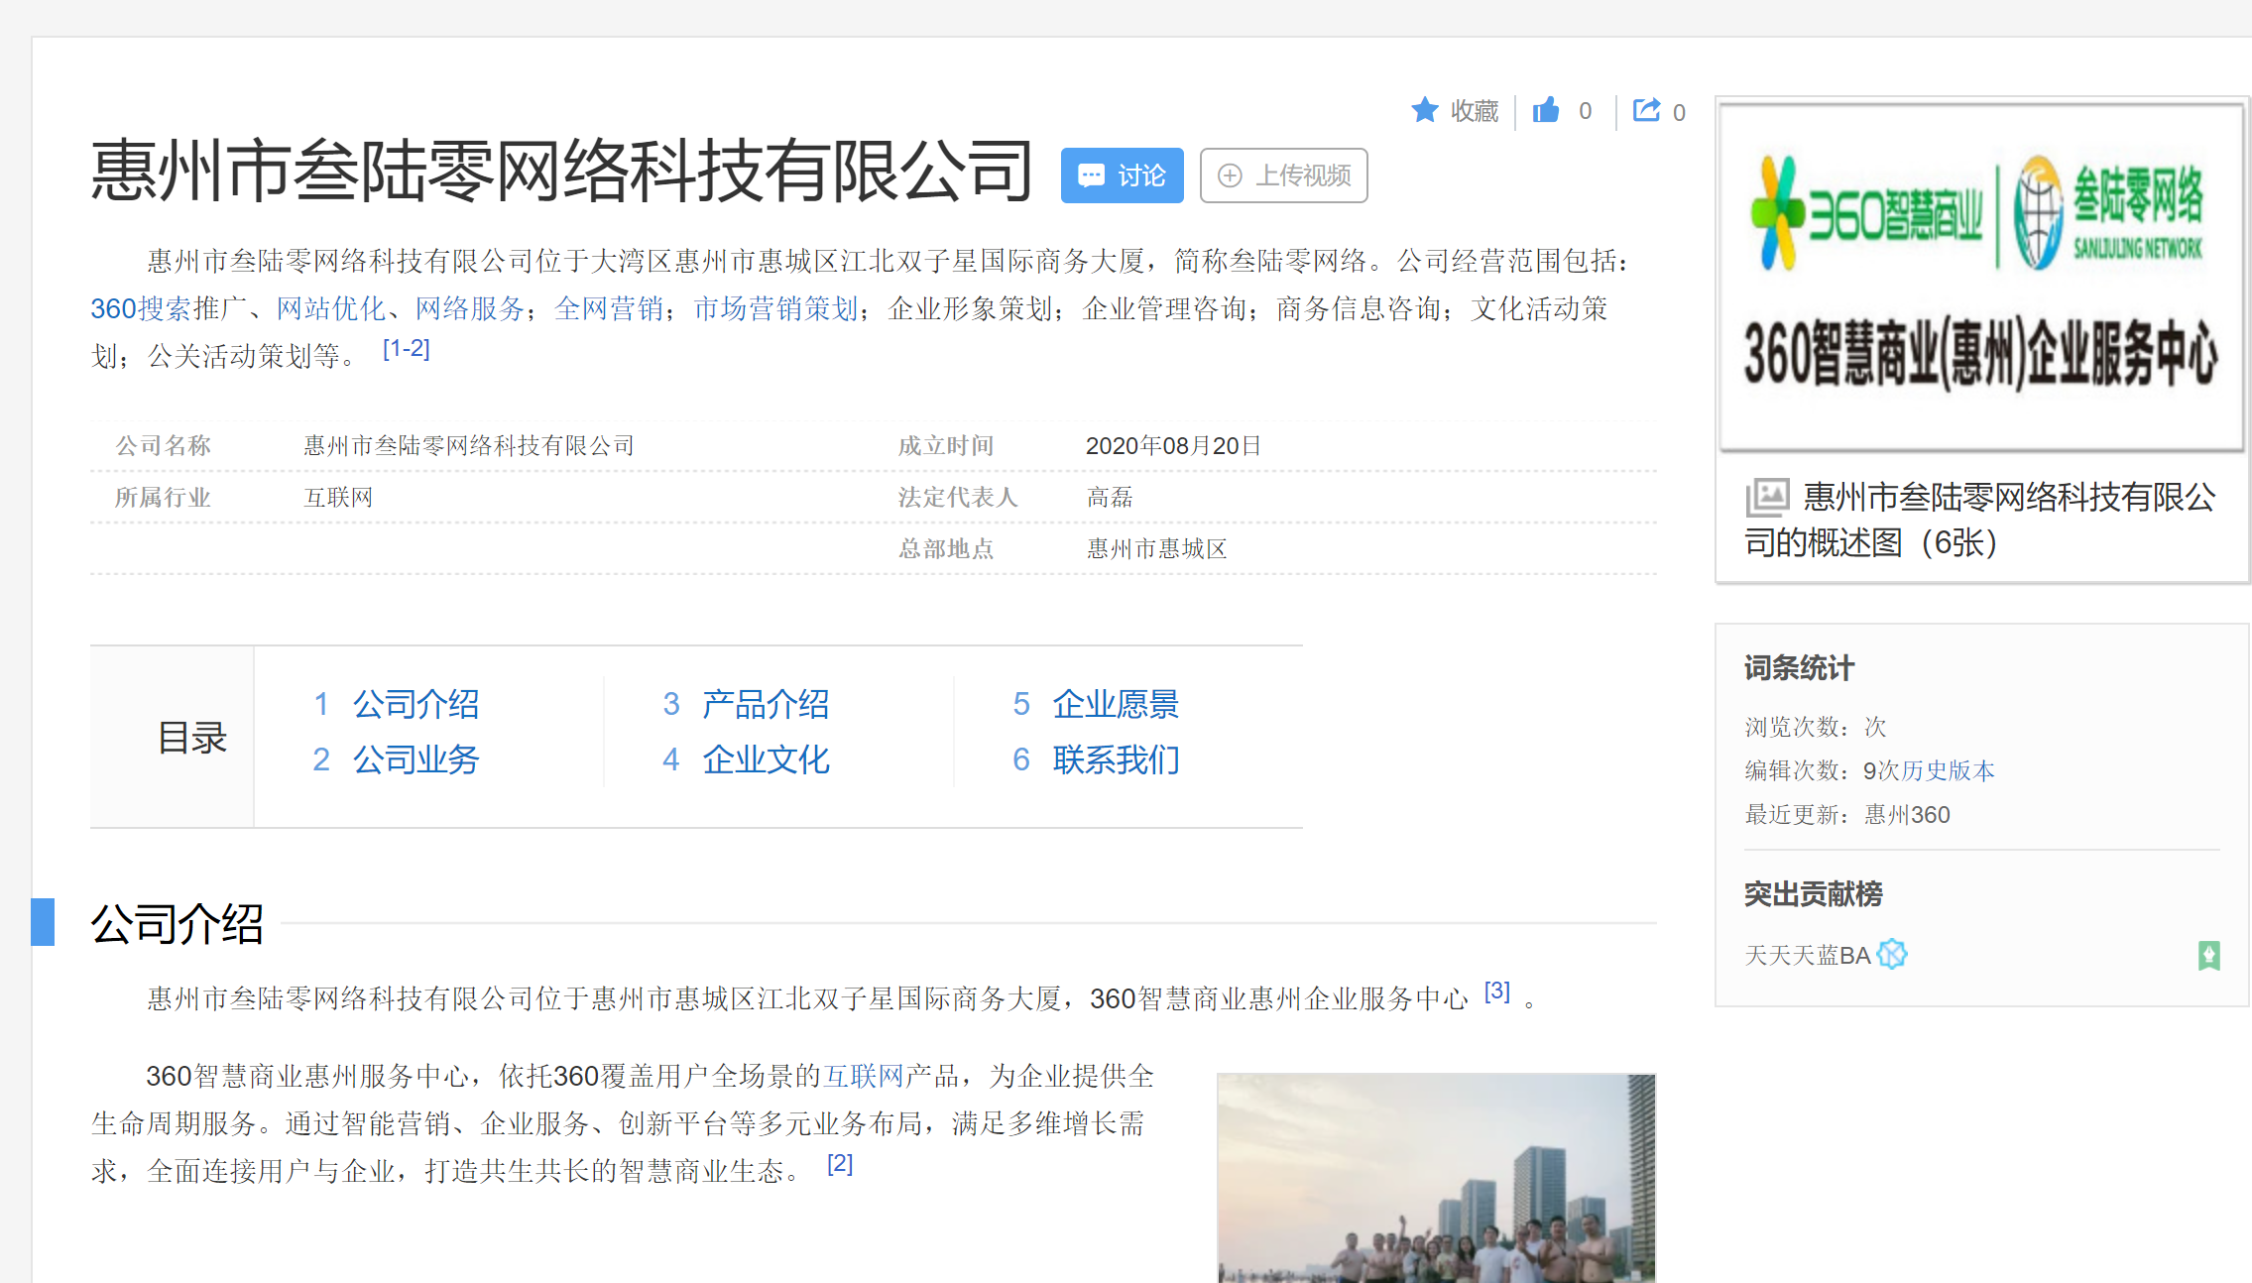Click the green bookmark icon in 突出贡献榜
Viewport: 2252px width, 1283px height.
coord(2208,955)
